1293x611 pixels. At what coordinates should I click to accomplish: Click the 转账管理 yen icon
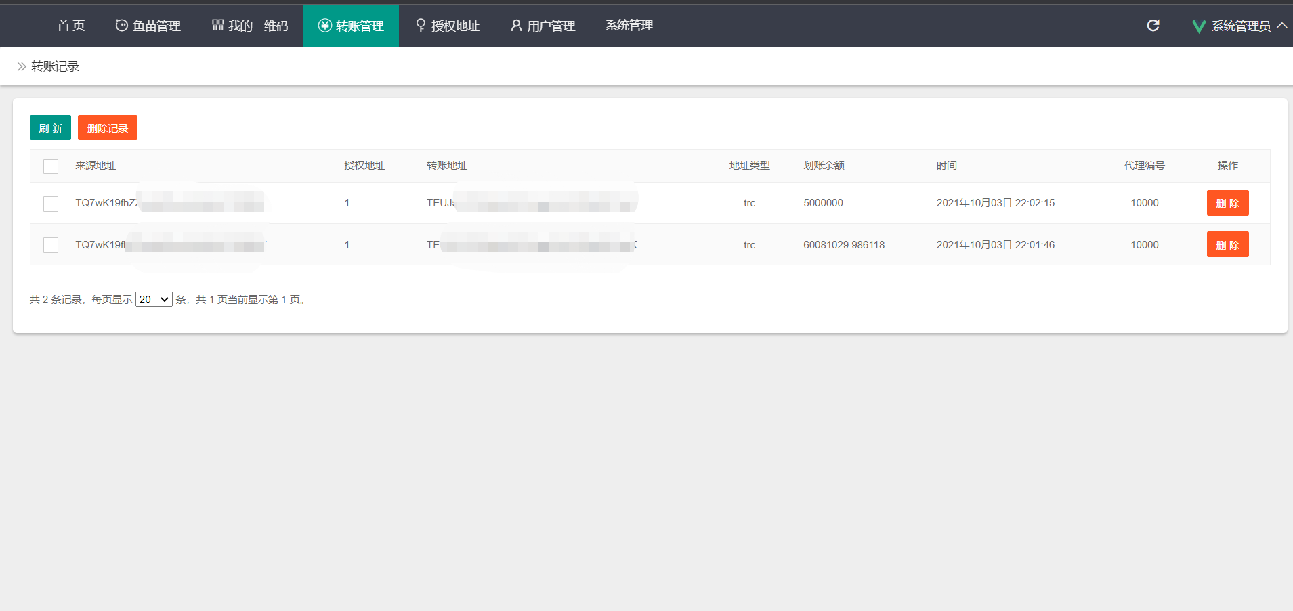(x=325, y=26)
